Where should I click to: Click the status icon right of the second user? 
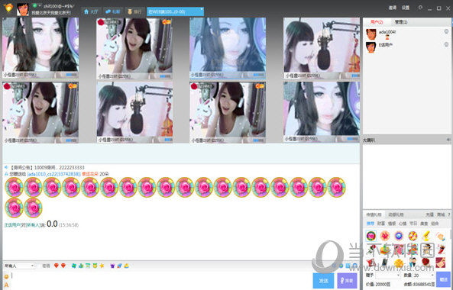[446, 44]
